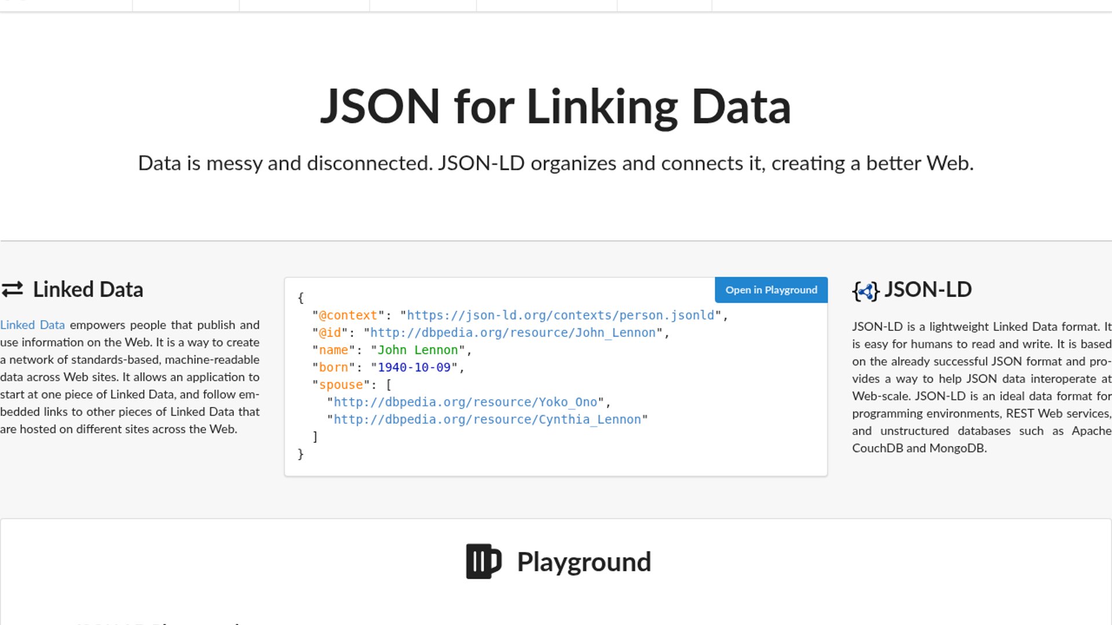Viewport: 1112px width, 625px height.
Task: Open the Linked Data hyperlink
Action: tap(32, 325)
